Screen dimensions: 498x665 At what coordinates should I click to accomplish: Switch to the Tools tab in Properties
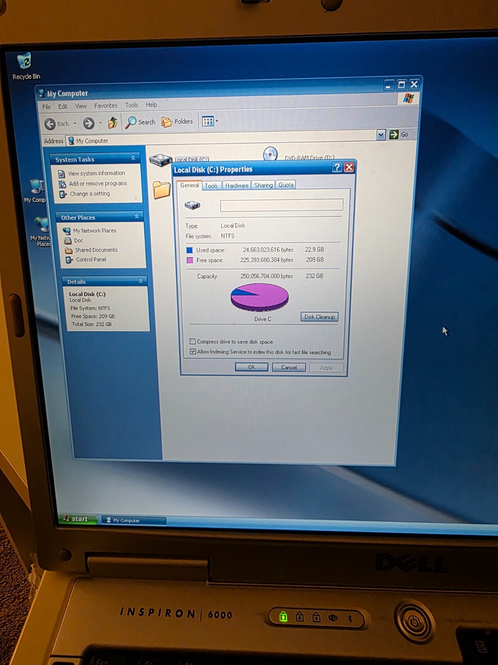(x=211, y=186)
